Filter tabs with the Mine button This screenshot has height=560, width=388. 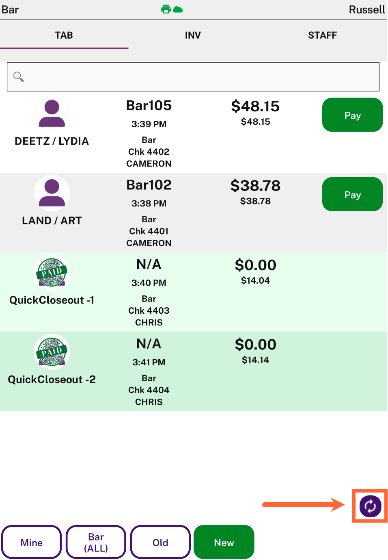point(31,543)
